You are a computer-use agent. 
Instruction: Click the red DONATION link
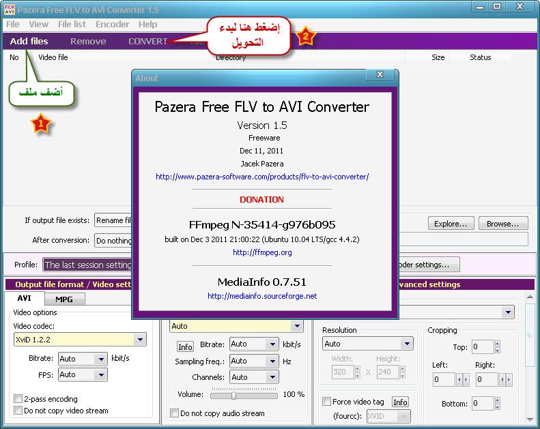261,200
